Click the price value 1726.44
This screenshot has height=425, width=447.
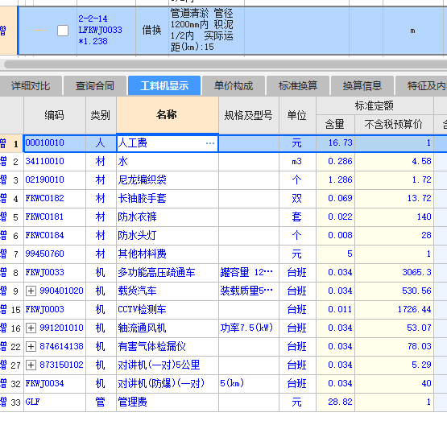click(x=394, y=310)
